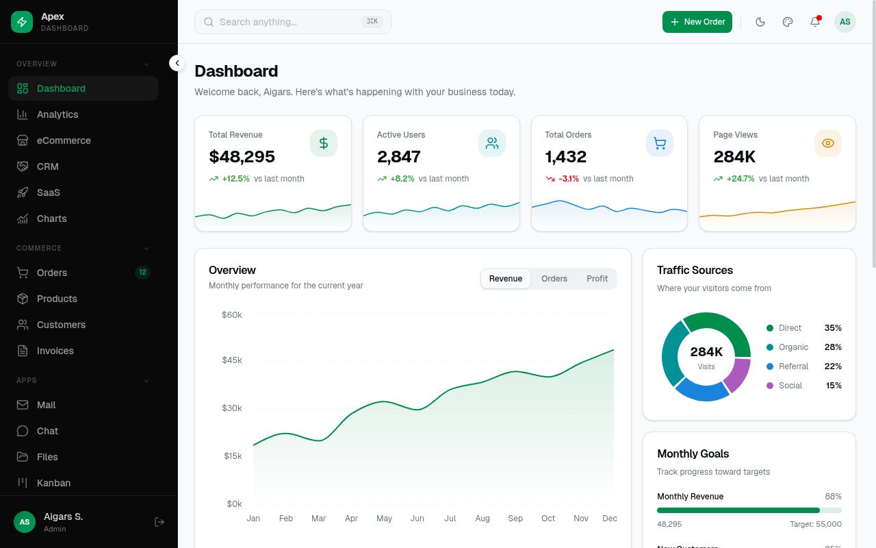Click the Orders badge showing 12
Image resolution: width=876 pixels, height=548 pixels.
click(x=142, y=273)
